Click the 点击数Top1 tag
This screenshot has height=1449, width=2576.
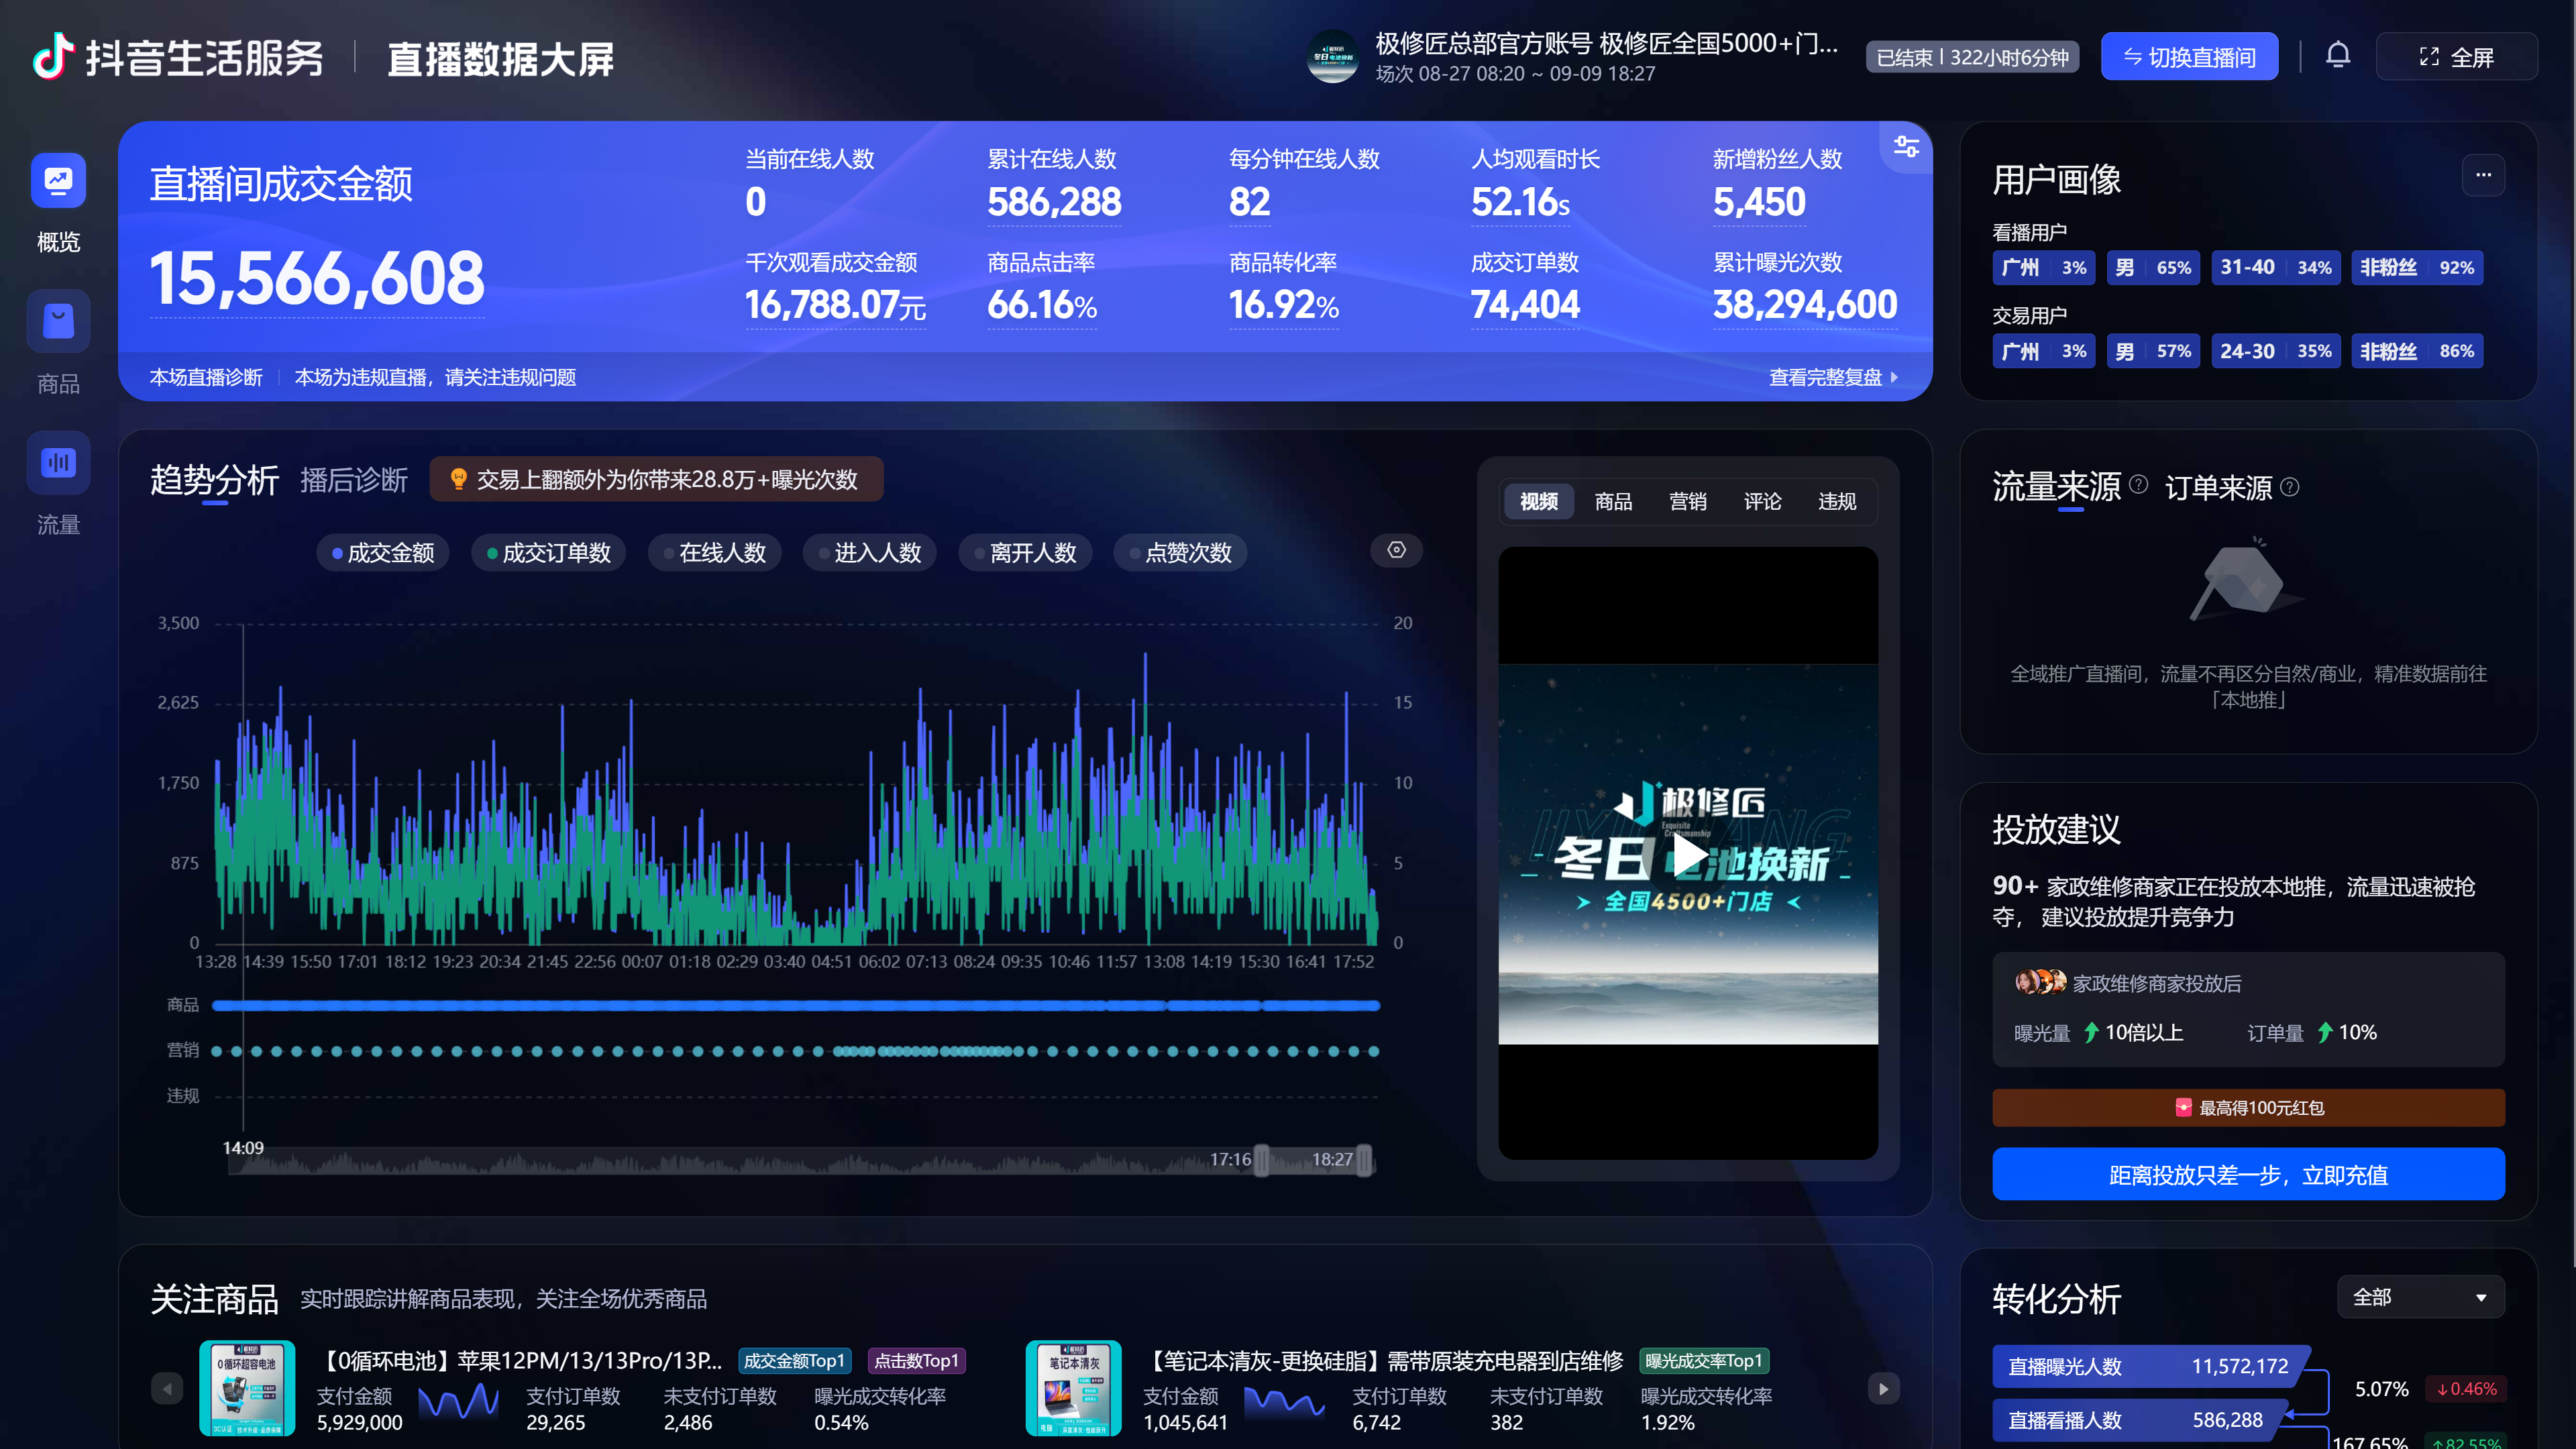tap(916, 1360)
